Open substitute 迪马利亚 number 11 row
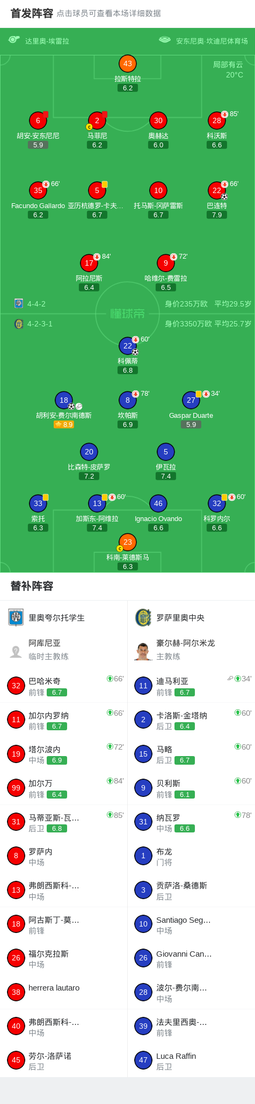This screenshot has width=255, height=1104. (192, 686)
